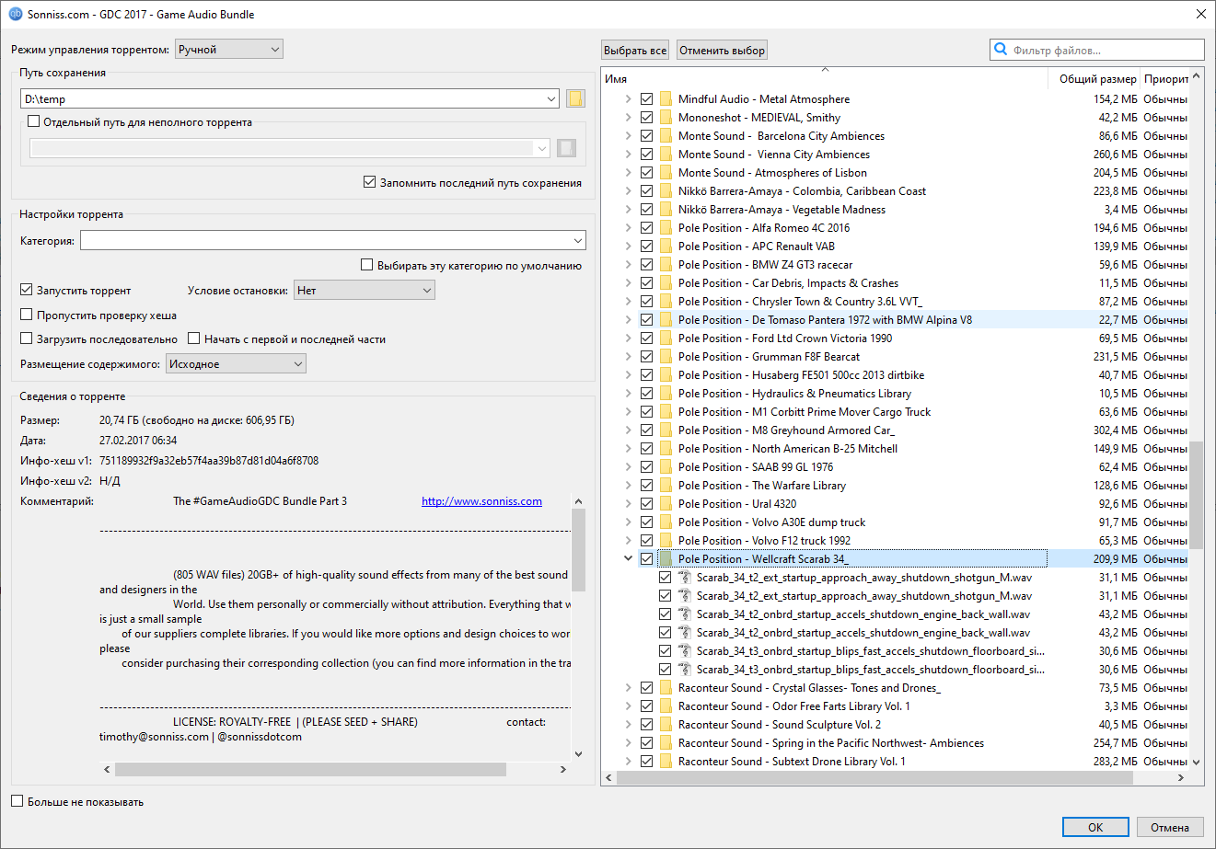Open the Условие остановки dropdown
This screenshot has height=849, width=1216.
(364, 289)
